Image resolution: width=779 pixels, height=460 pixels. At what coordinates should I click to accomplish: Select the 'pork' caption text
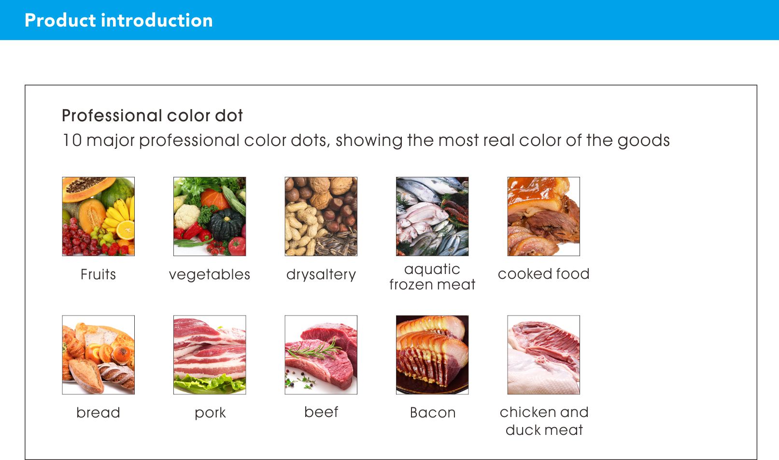(x=210, y=413)
